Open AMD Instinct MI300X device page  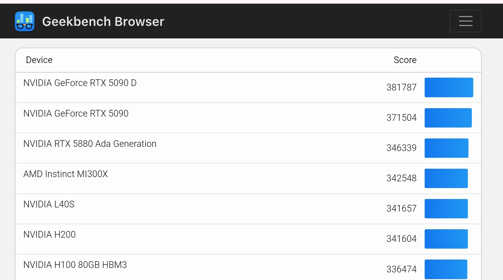[x=66, y=174]
